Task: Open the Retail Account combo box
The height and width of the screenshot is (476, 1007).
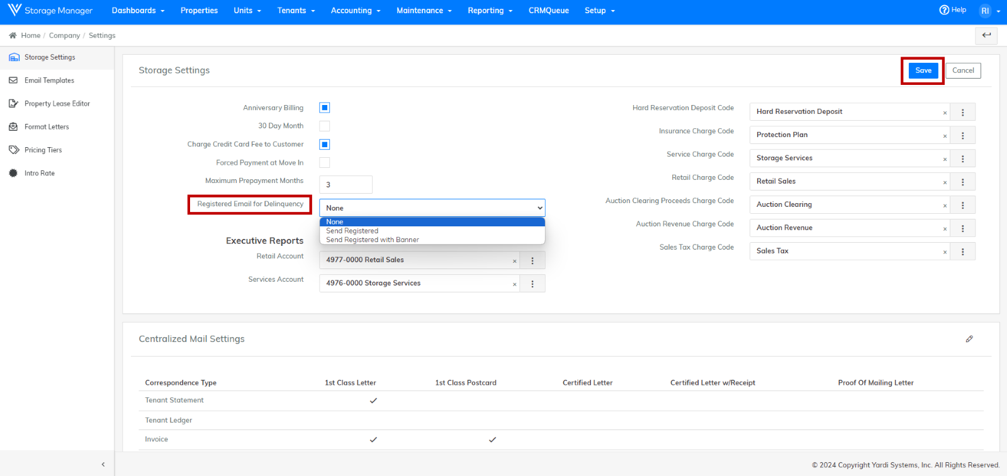Action: [x=420, y=260]
